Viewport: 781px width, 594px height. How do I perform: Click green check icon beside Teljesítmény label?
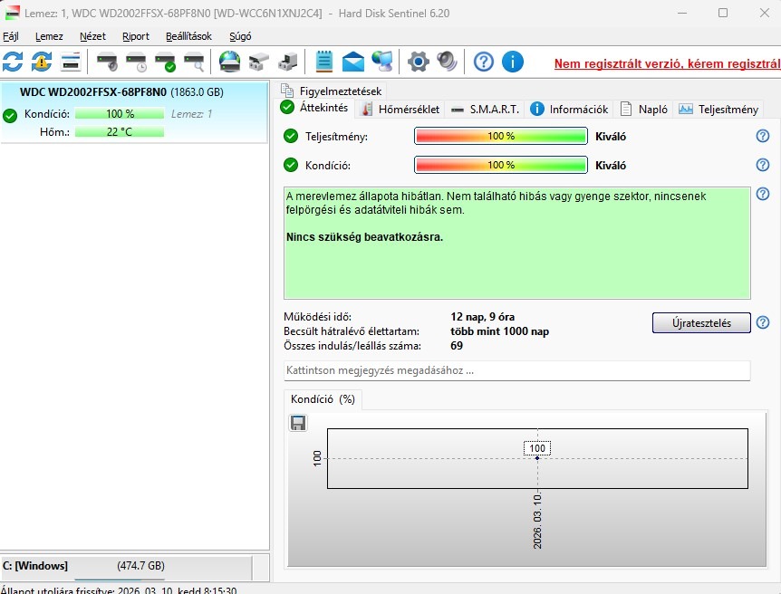[x=291, y=136]
